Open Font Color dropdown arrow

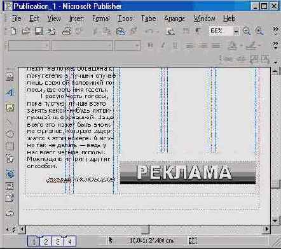[241, 45]
